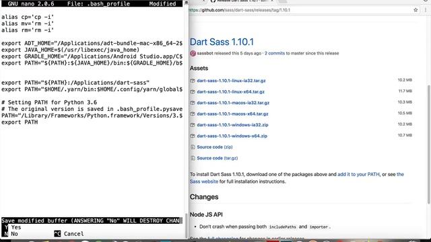Viewport: 431px width, 242px height.
Task: Click the Node JS API heading
Action: tap(206, 214)
